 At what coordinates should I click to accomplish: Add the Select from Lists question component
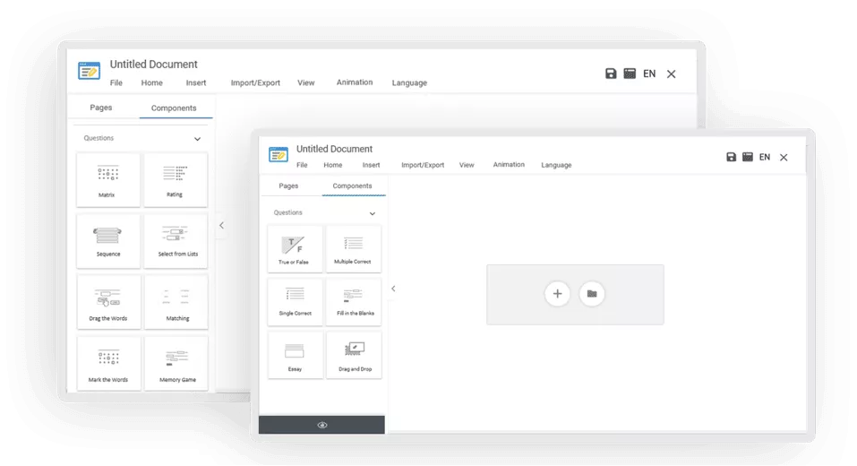click(x=176, y=241)
